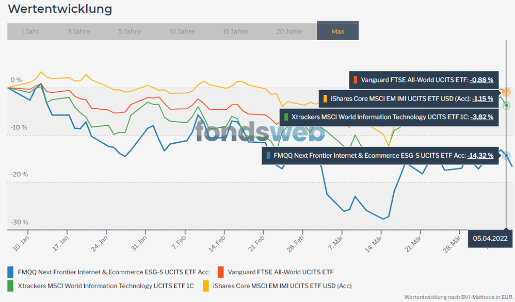
Task: Click the 14. Feb axis label
Action: (x=217, y=244)
